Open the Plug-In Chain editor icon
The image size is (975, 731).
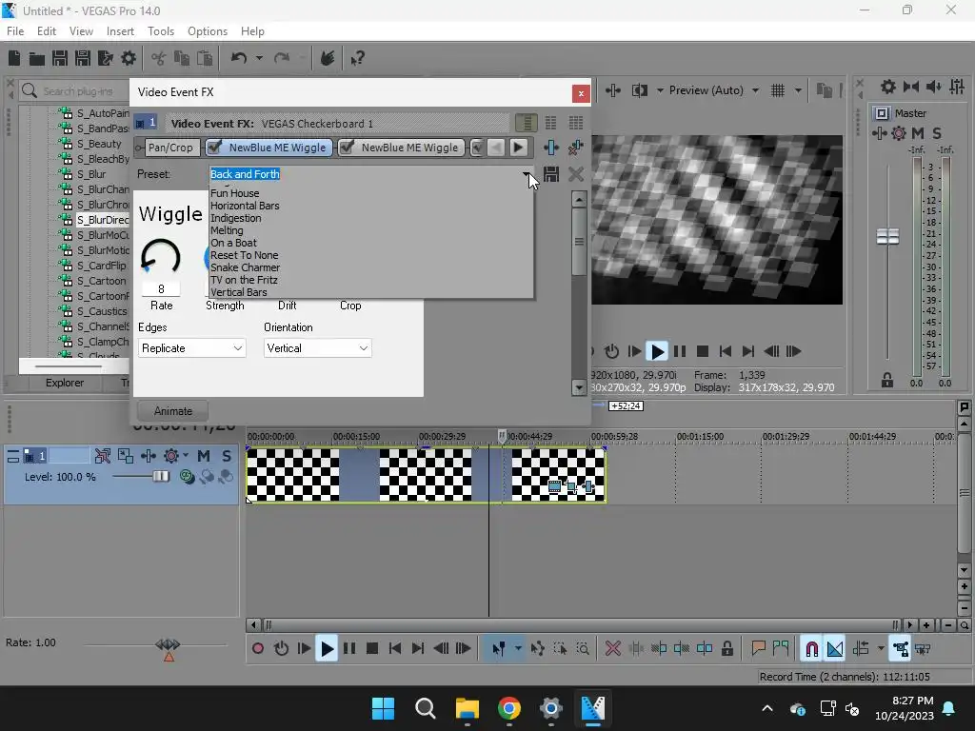click(551, 148)
